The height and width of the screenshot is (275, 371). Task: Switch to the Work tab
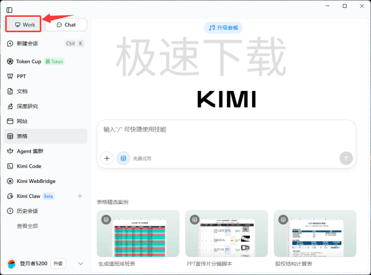(x=24, y=24)
